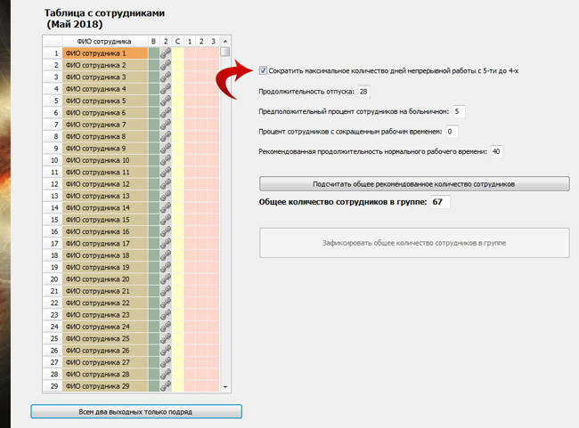Click yellow 'С' cell of employee 8
Viewport: 579px width, 428px height.
click(x=177, y=136)
